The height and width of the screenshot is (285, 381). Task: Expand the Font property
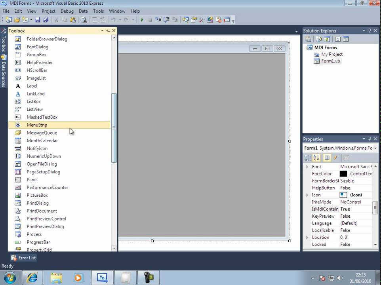[x=307, y=167]
